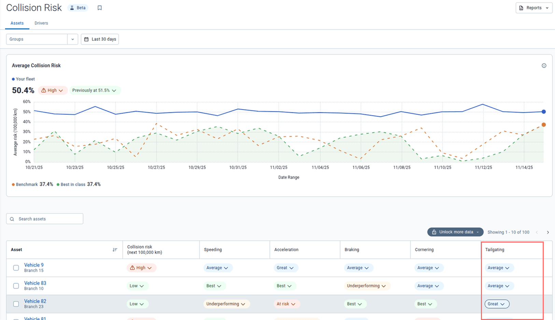
Task: Select the Assets tab
Action: (x=17, y=23)
